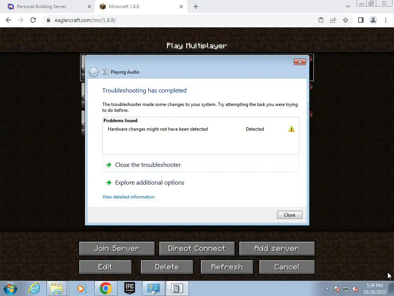Open the Windows Start menu
The image size is (394, 296).
(10, 288)
